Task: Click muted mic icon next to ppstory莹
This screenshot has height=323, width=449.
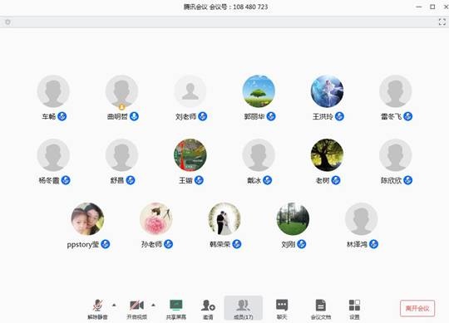Action: coord(106,244)
